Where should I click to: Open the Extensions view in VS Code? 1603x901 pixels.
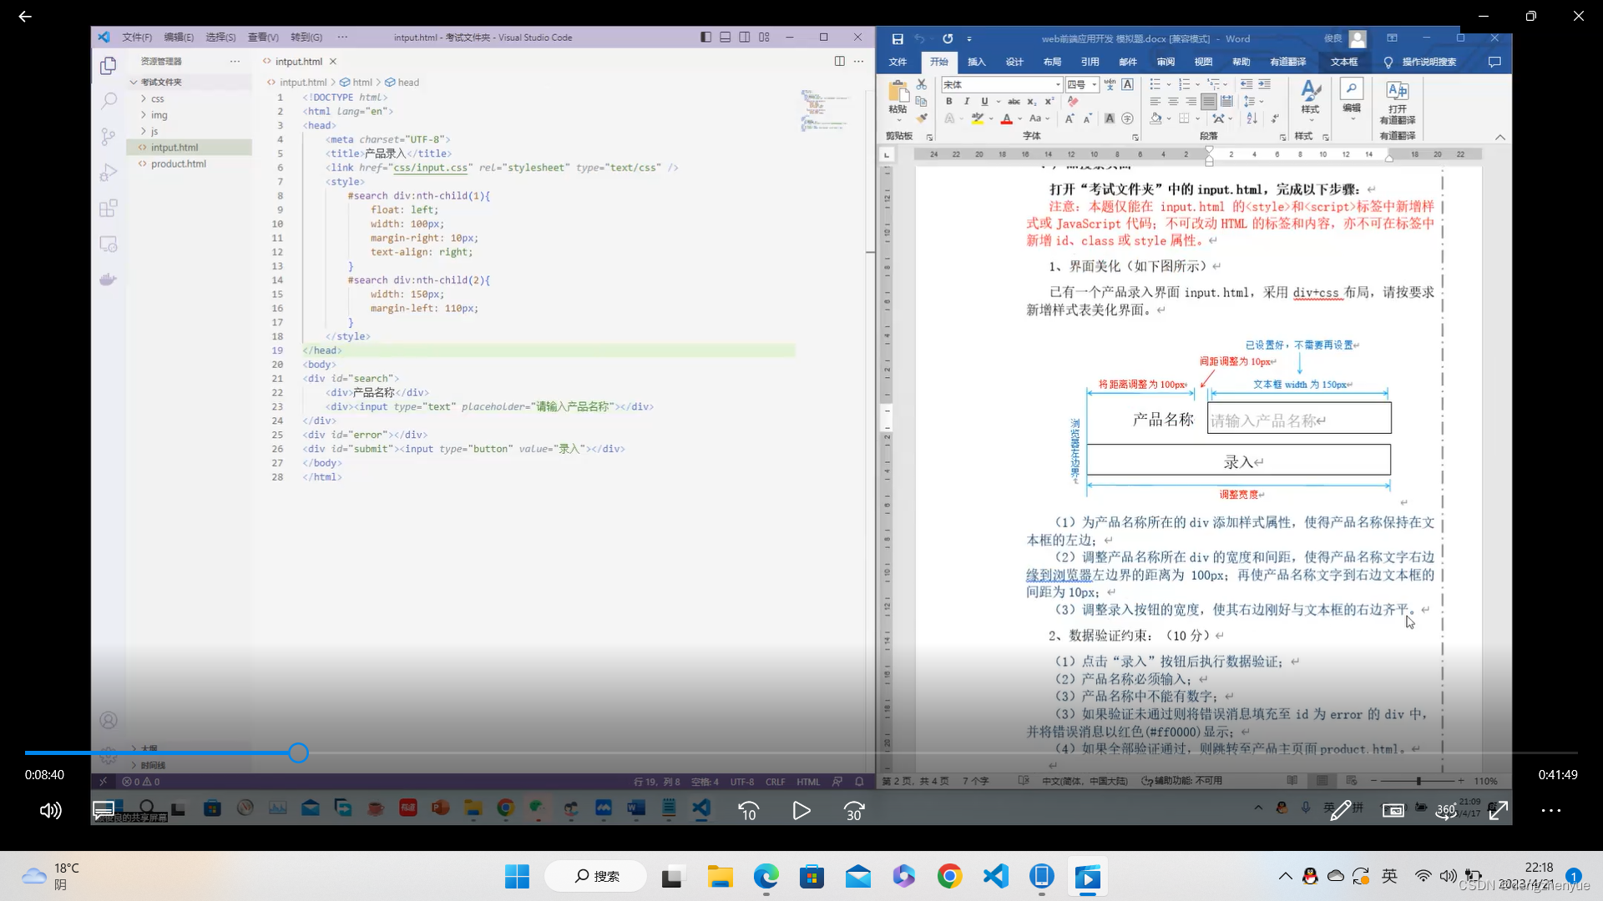(x=109, y=209)
